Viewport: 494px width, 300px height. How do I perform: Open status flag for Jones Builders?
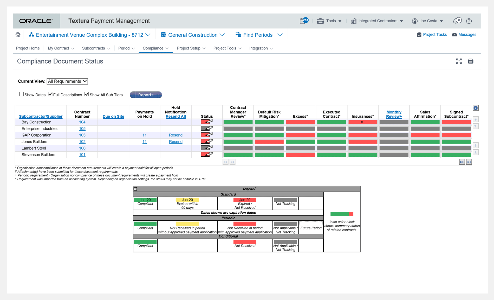[207, 141]
